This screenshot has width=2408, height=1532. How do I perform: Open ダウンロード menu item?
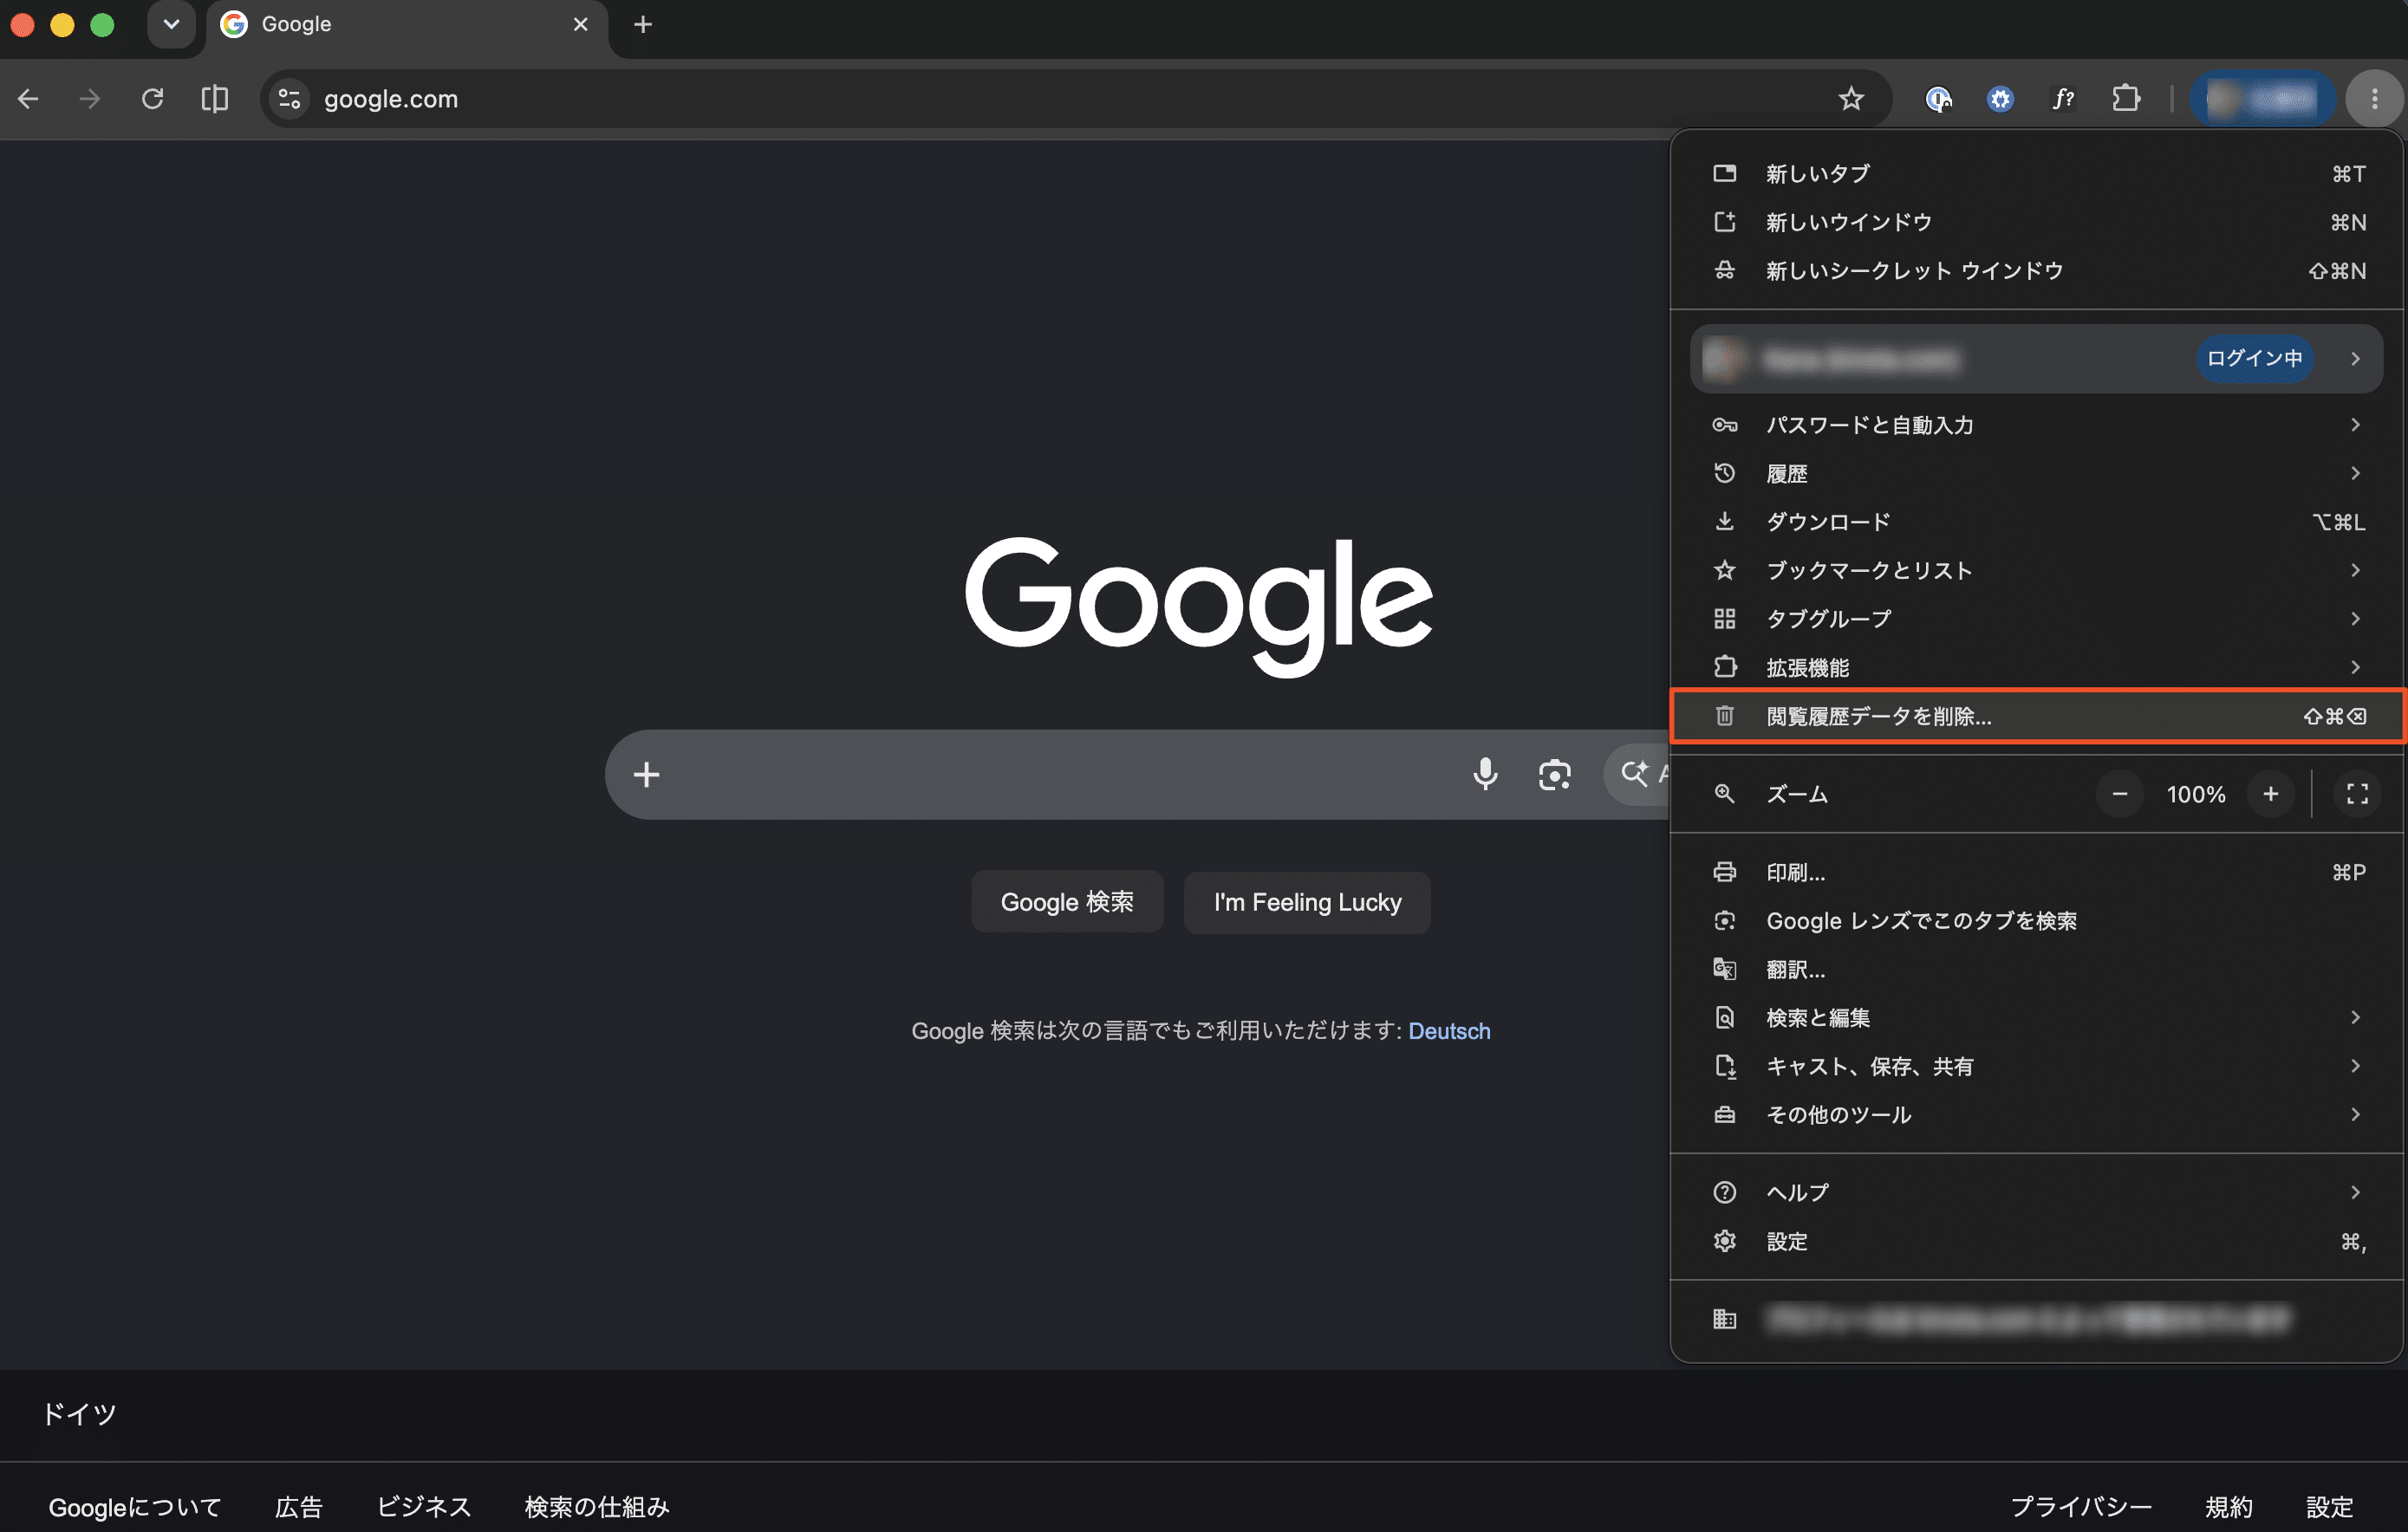coord(2036,522)
